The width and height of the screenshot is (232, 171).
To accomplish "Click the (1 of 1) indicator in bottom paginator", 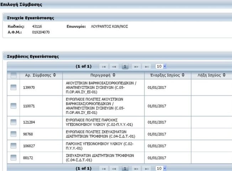I will (x=84, y=169).
